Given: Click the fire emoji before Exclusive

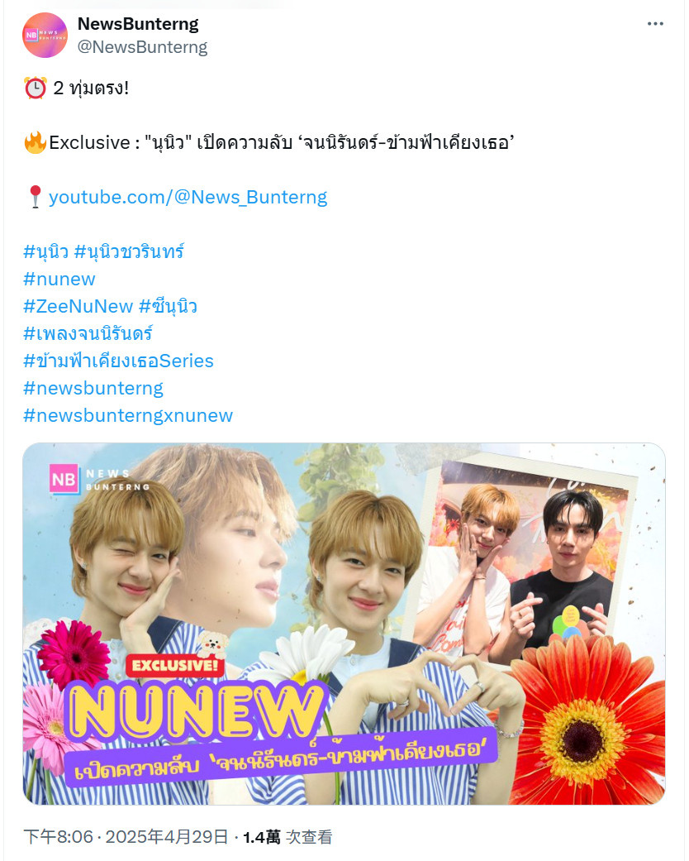Looking at the screenshot, I should 35,142.
